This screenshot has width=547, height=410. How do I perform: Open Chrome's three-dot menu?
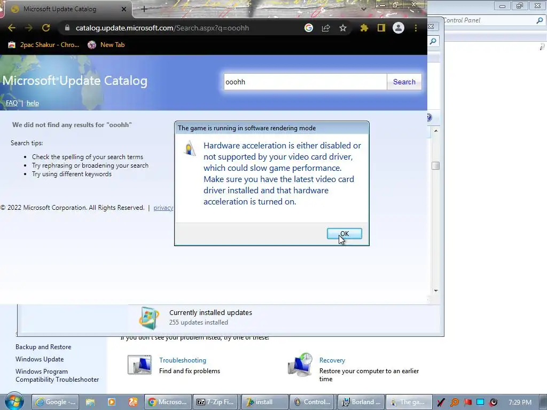coord(416,28)
